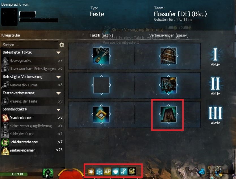Click the golden frame tactic icon in tier III
Viewport: 236px width, 179px height.
pyautogui.click(x=101, y=114)
